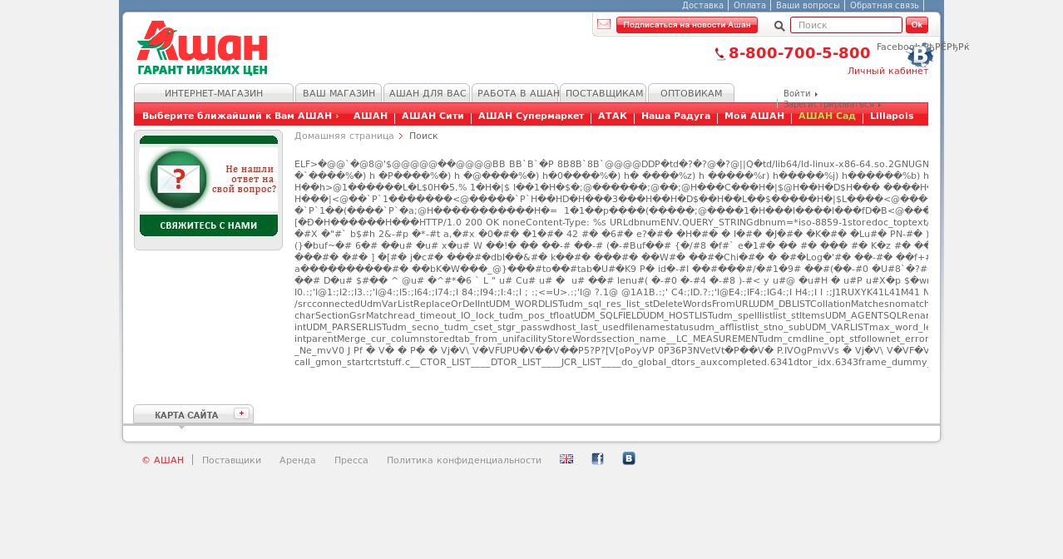Open Поставщики footer link
Image resolution: width=1063 pixels, height=559 pixels.
click(x=231, y=460)
